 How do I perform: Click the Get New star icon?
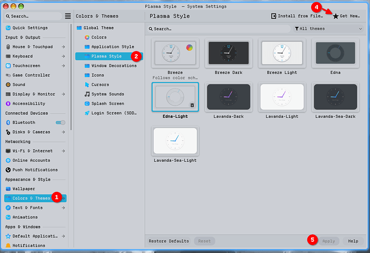point(336,17)
